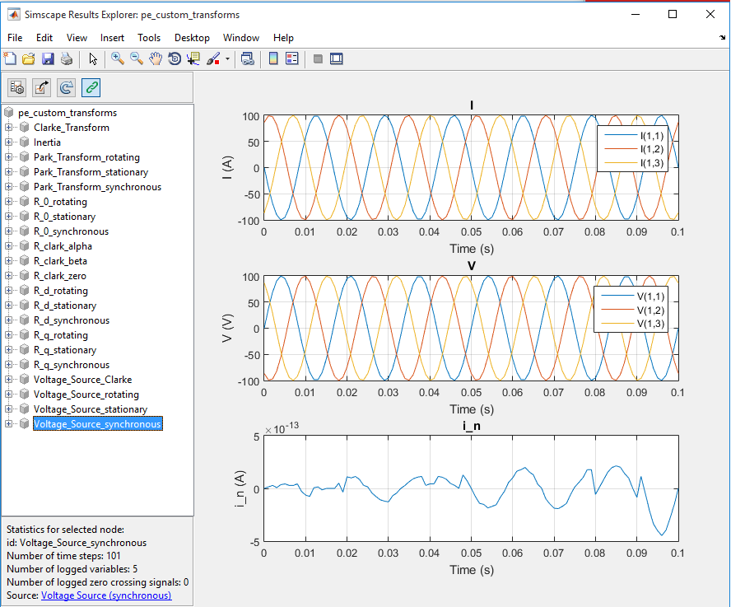Click the Insert Colorbar icon
The height and width of the screenshot is (607, 731).
pyautogui.click(x=273, y=58)
